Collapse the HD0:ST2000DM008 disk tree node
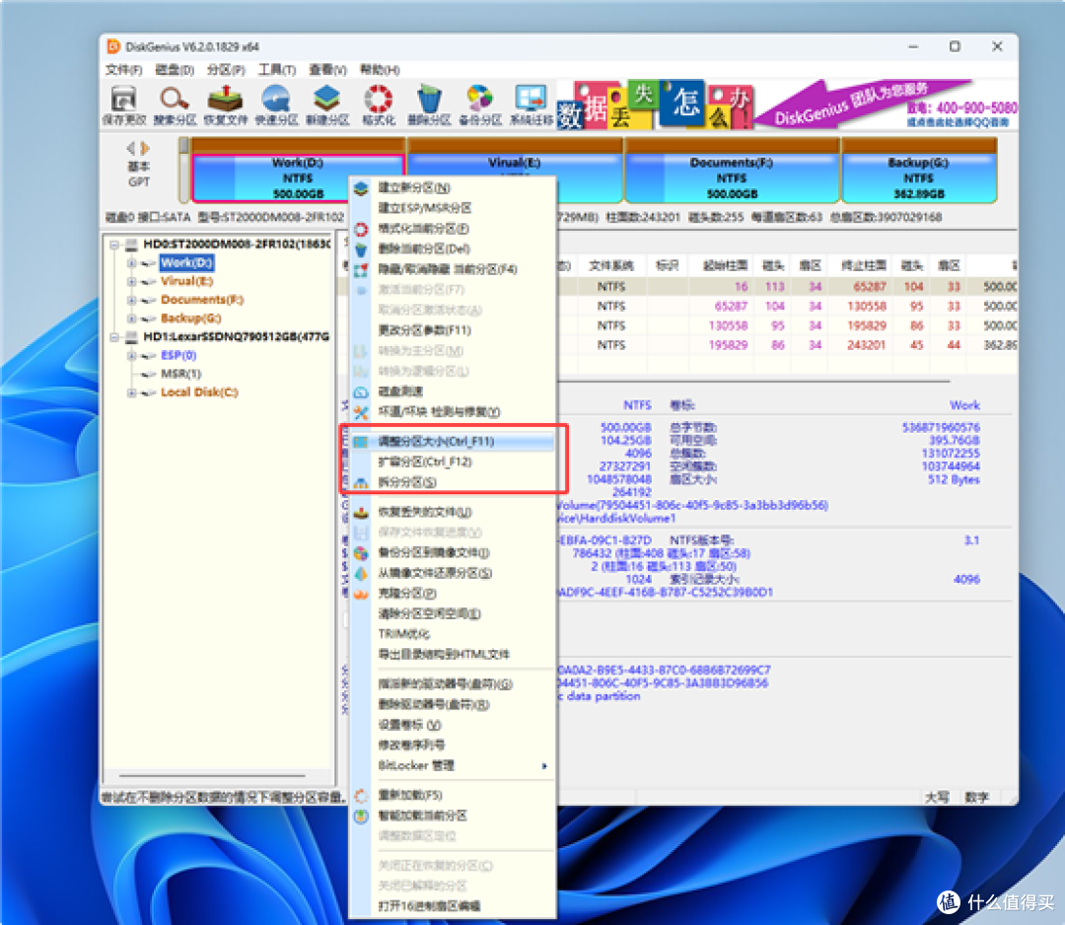 point(114,245)
